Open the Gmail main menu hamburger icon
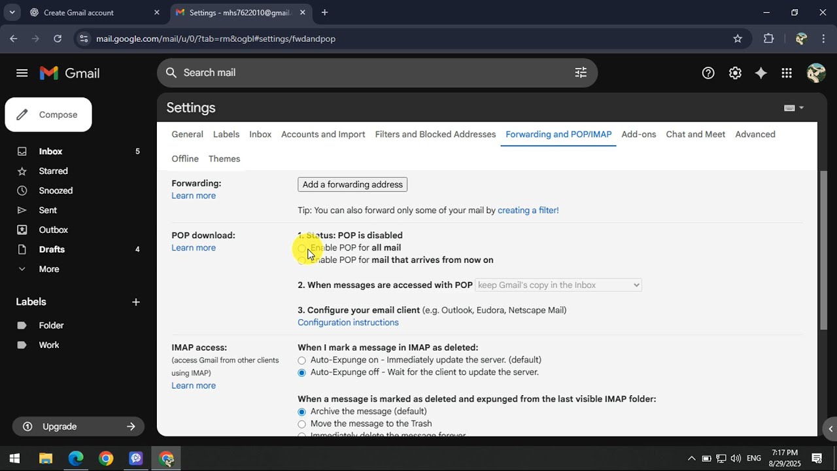 [x=22, y=73]
